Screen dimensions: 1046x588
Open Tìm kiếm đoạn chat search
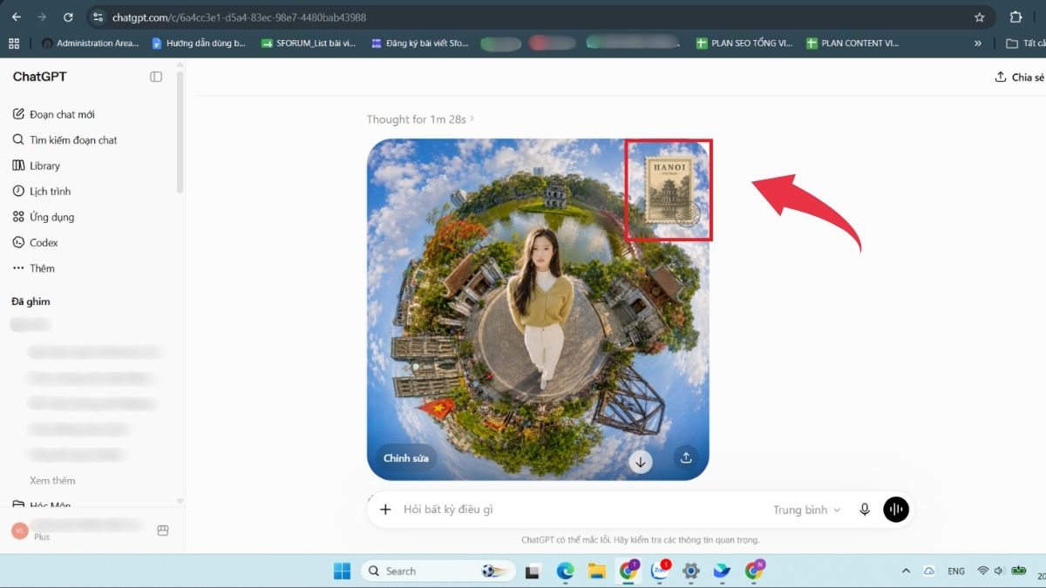coord(65,139)
